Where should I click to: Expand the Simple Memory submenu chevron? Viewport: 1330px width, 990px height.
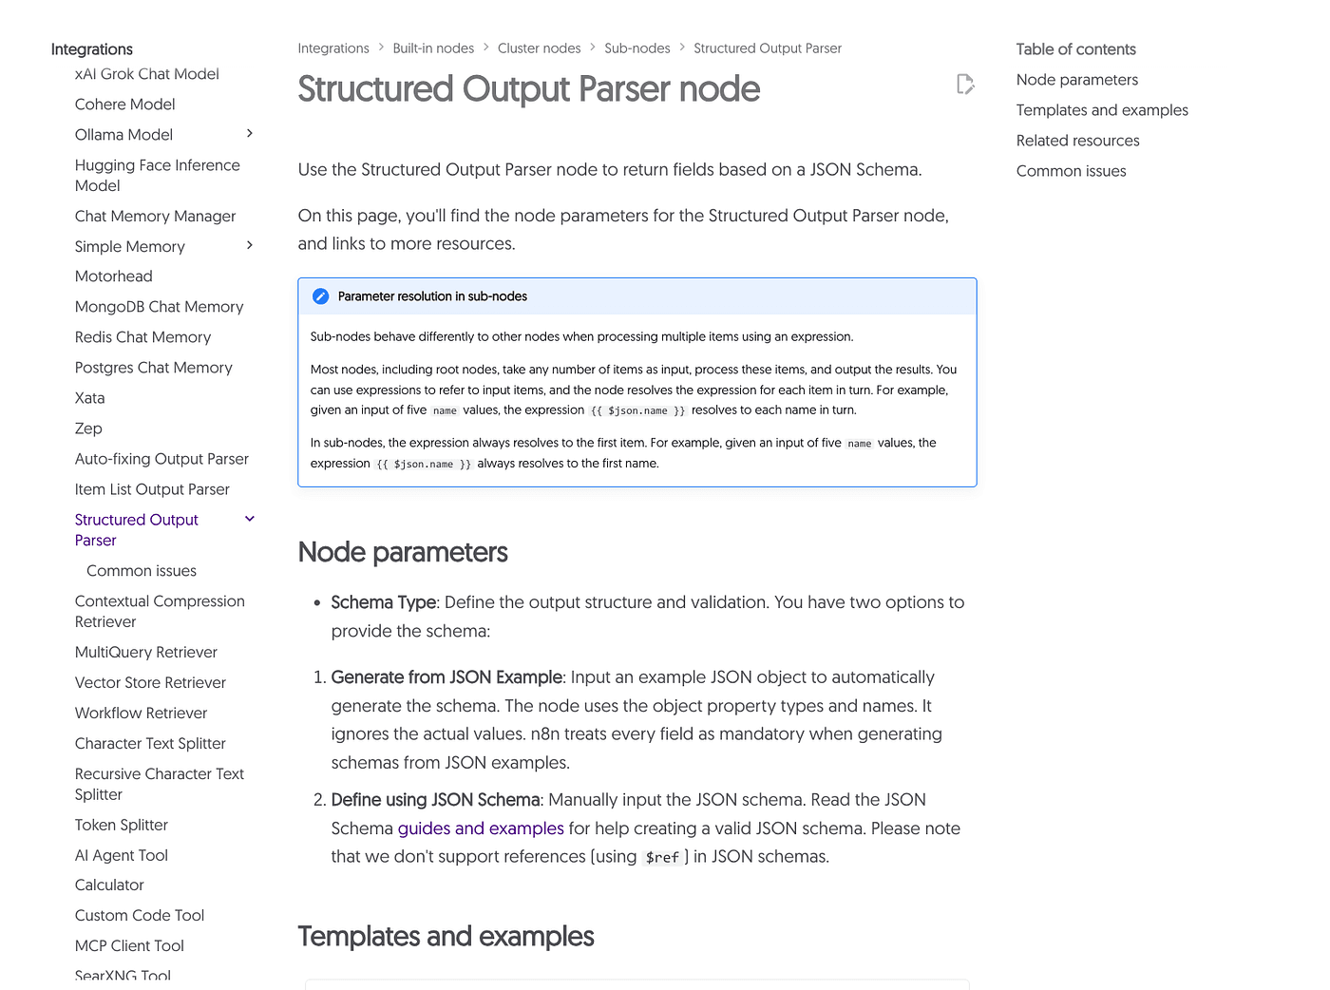pyautogui.click(x=250, y=246)
